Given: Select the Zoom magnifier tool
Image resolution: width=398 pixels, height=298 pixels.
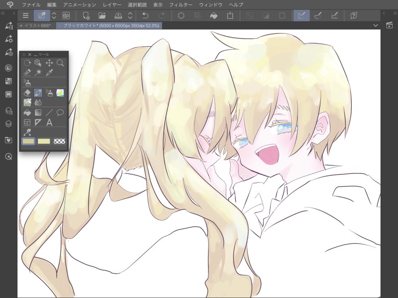Looking at the screenshot, I should [x=60, y=63].
